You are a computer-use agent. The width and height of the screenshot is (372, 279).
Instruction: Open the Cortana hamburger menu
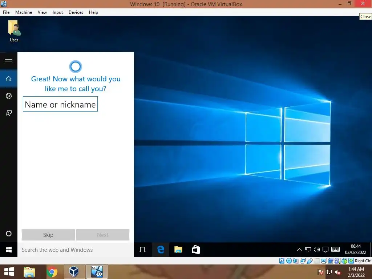point(9,61)
